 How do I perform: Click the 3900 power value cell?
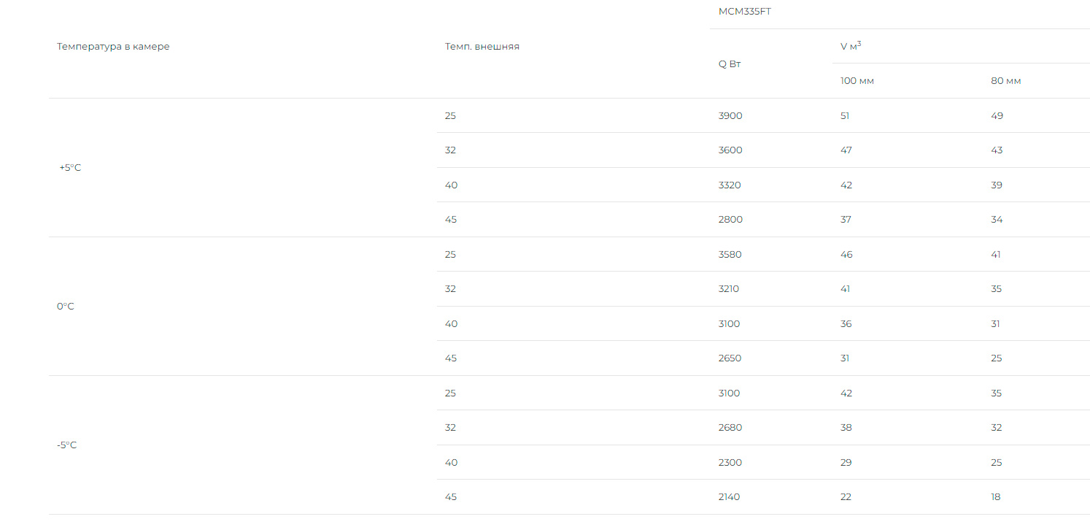click(730, 116)
